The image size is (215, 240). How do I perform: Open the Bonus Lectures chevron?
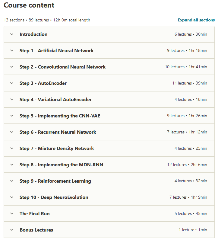click(x=12, y=230)
